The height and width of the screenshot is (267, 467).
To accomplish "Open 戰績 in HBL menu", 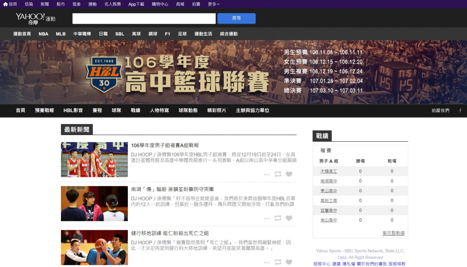I will click(x=135, y=110).
